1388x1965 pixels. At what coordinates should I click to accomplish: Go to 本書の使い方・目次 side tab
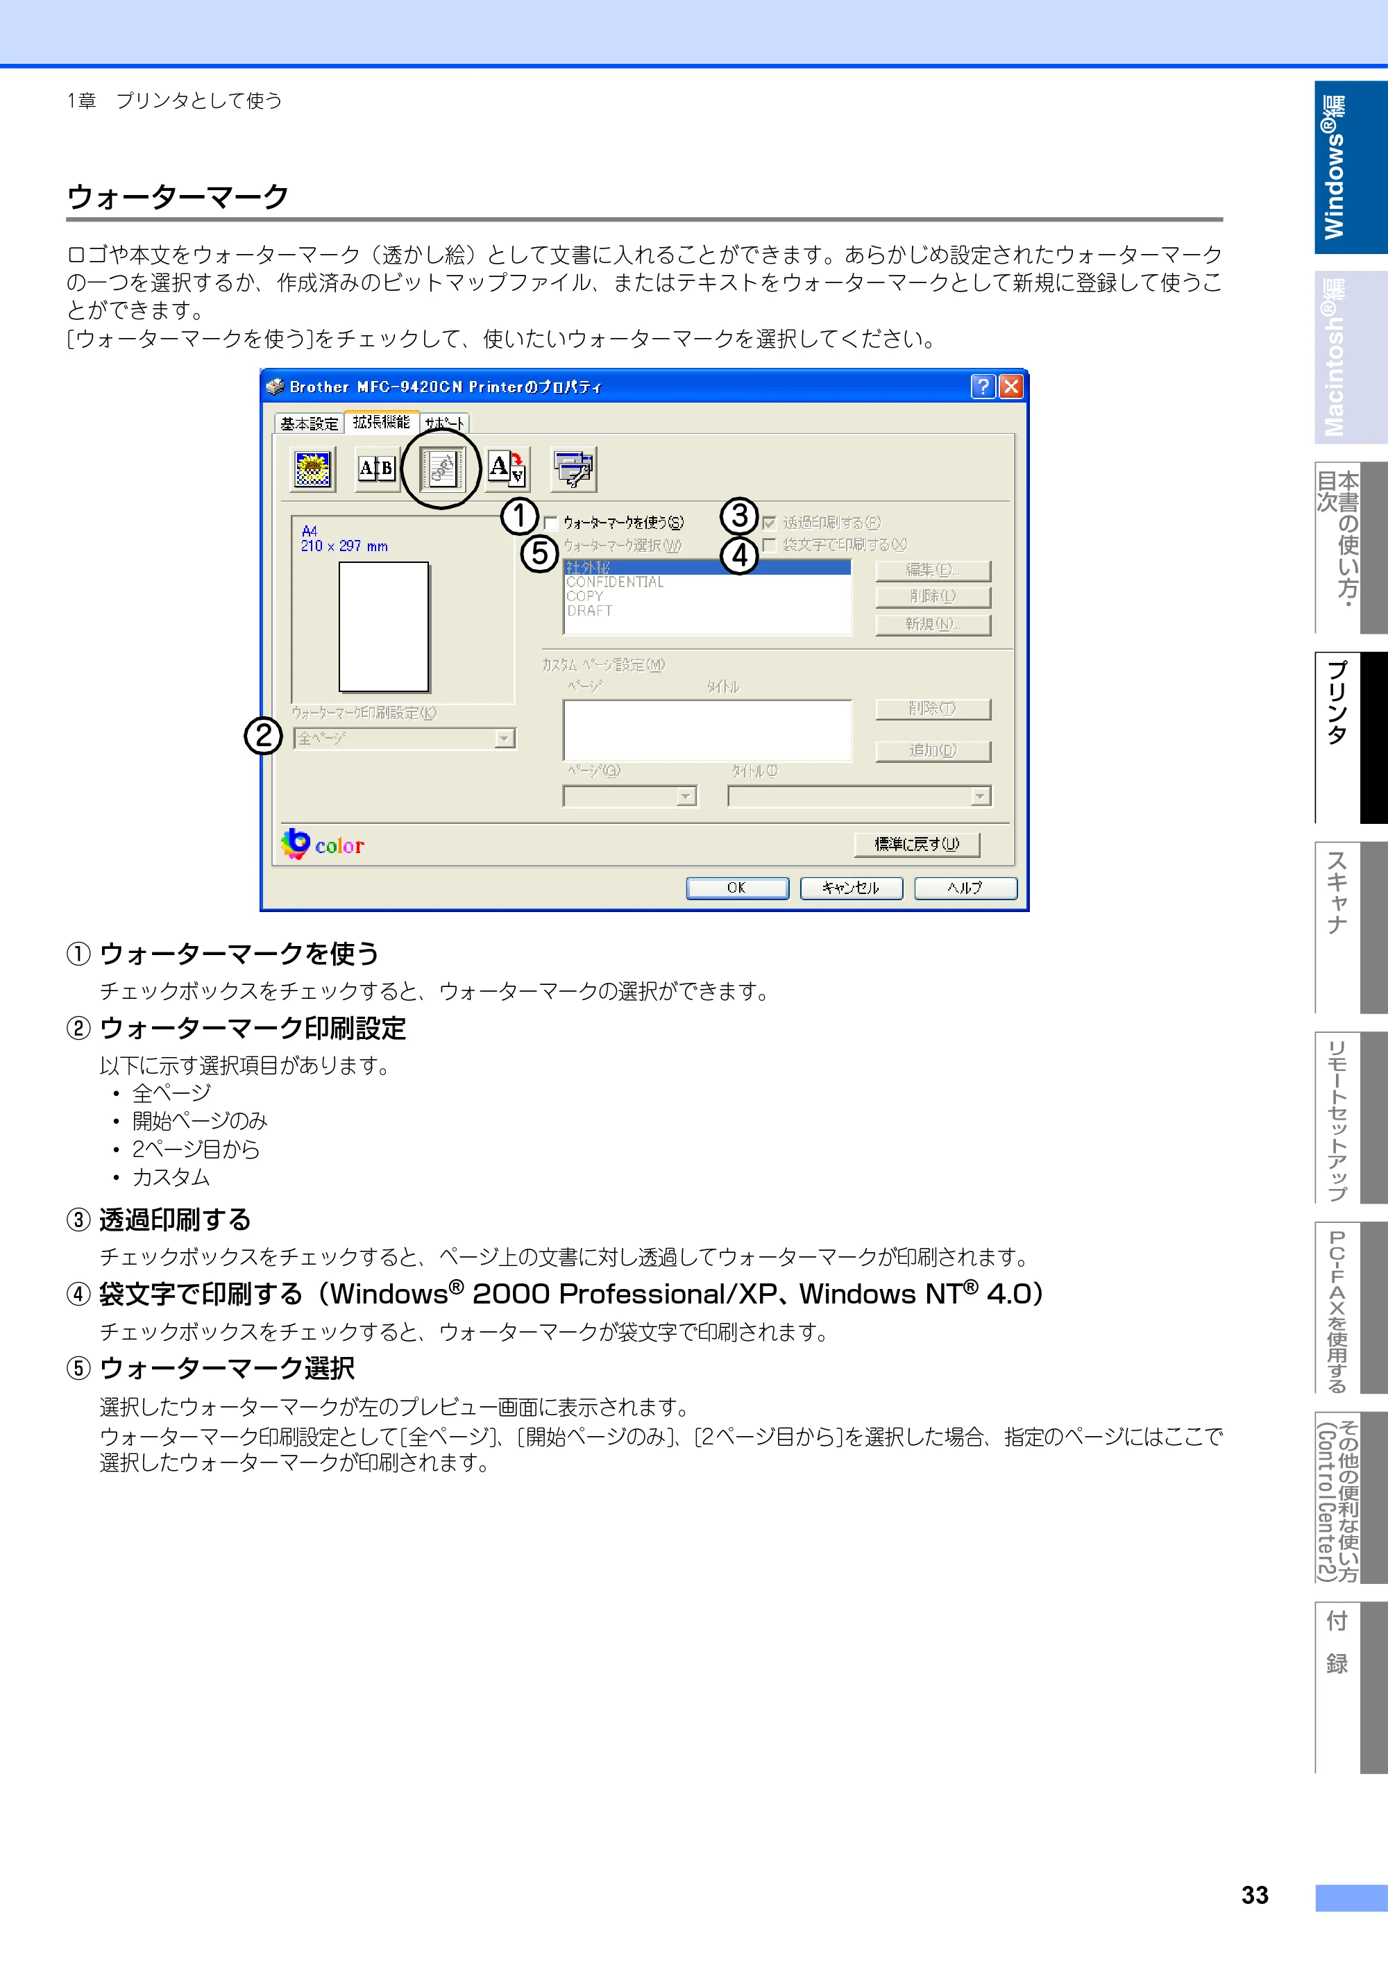point(1351,548)
